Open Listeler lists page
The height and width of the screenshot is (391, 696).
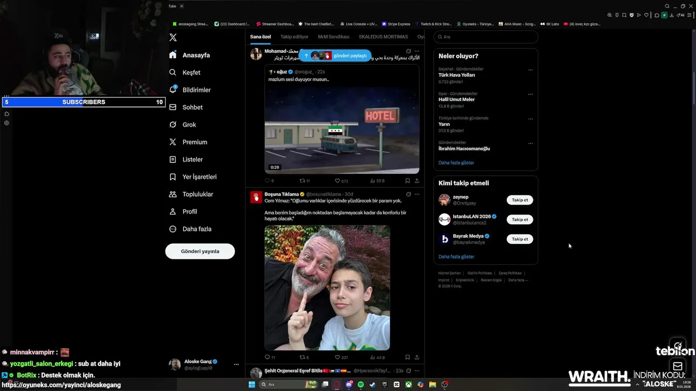[x=186, y=159]
